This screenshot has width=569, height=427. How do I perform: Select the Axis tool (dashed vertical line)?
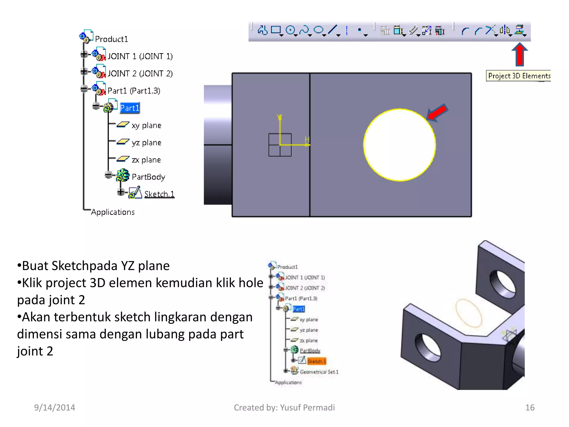coord(347,30)
